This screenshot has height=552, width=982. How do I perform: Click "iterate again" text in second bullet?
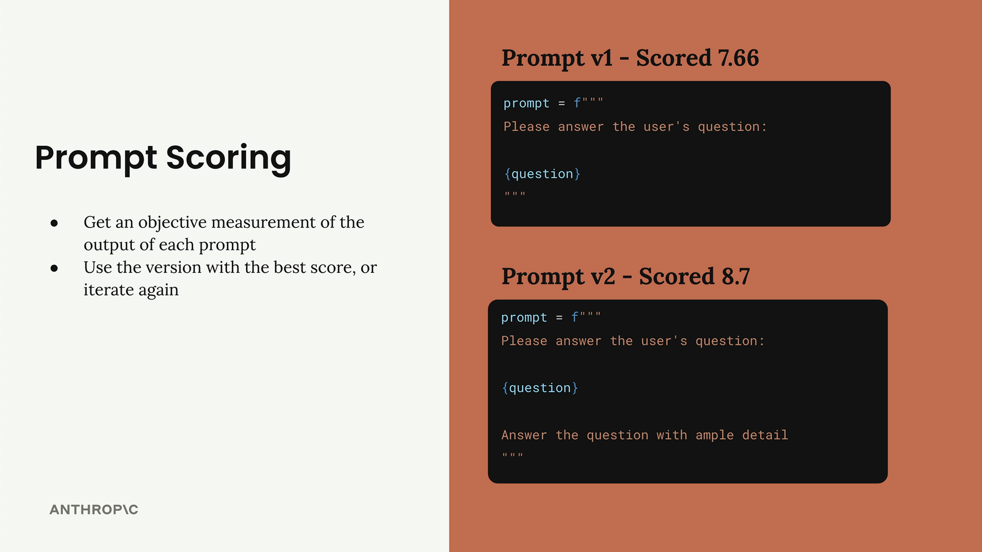click(131, 290)
